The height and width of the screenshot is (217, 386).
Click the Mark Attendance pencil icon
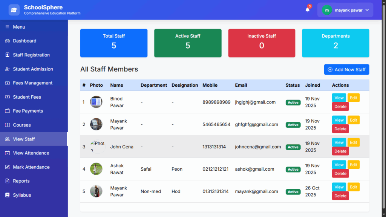click(7, 167)
